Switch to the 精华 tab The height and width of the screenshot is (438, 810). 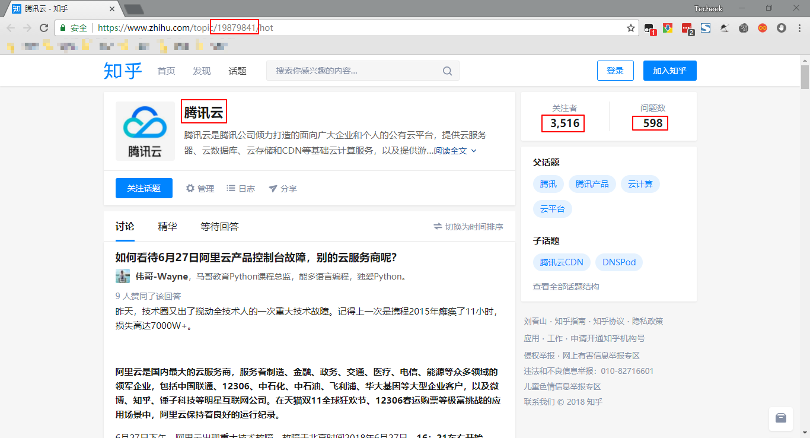coord(167,226)
